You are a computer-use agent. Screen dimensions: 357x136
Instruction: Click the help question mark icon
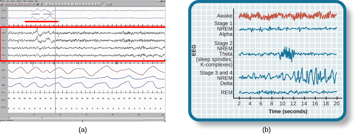[41, 4]
